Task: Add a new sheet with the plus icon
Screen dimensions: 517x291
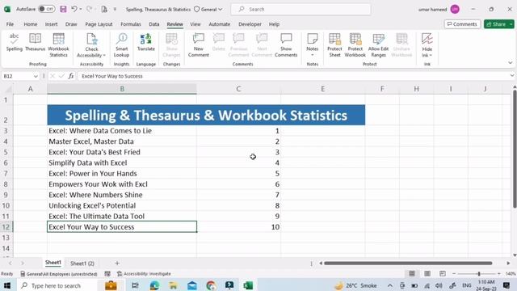Action: click(x=117, y=264)
